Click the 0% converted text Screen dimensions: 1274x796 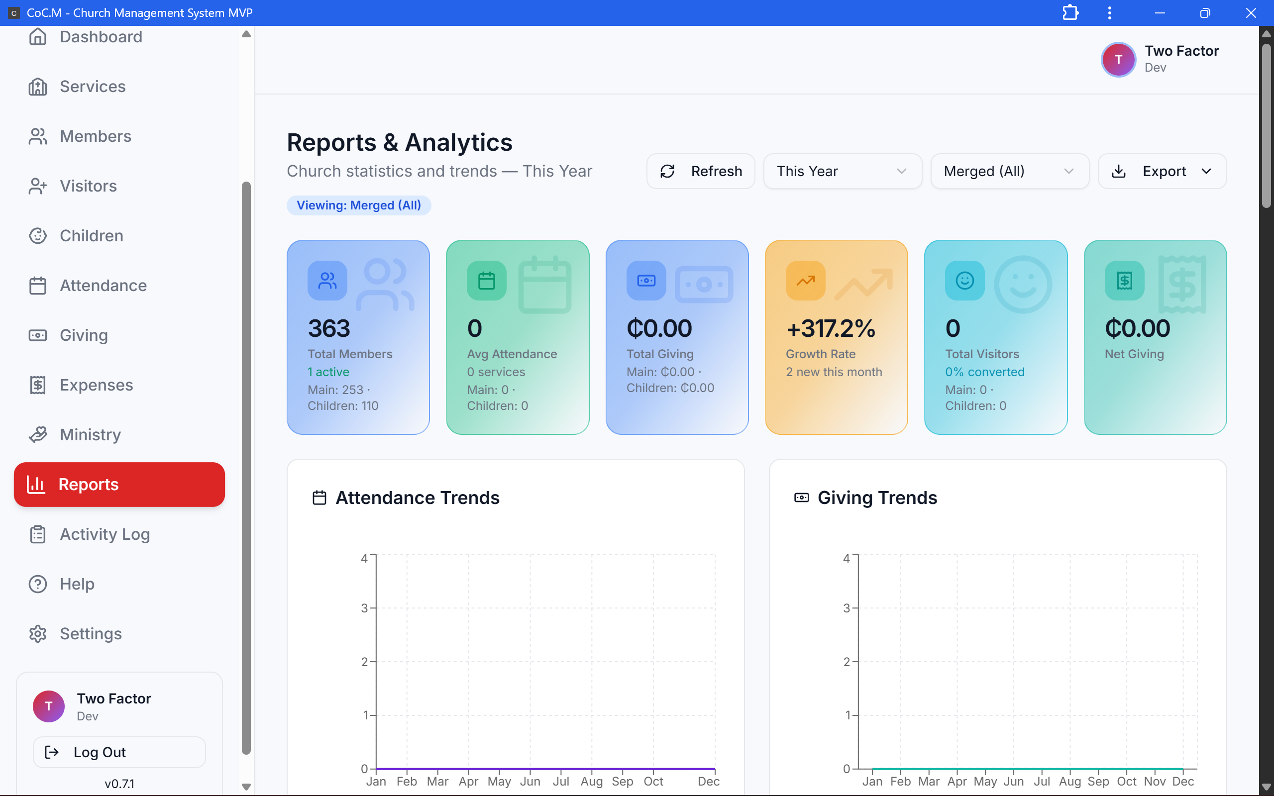tap(984, 372)
